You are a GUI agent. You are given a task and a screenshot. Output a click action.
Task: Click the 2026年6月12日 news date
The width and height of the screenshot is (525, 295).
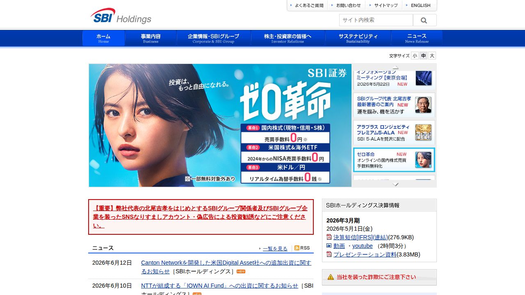coord(112,263)
